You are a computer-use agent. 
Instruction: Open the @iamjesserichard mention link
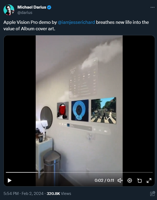click(76, 22)
